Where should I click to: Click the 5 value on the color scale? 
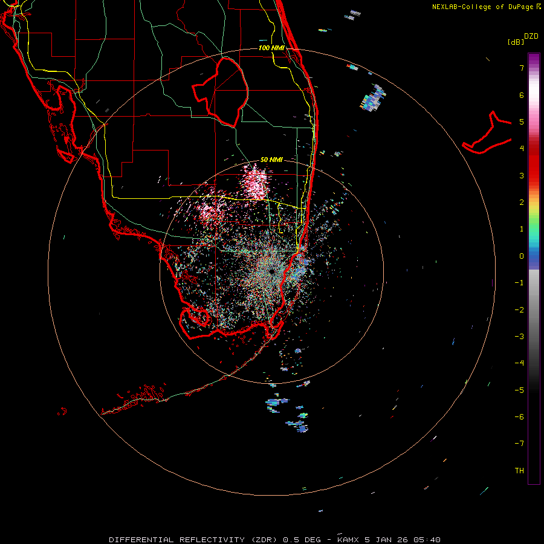click(x=522, y=121)
